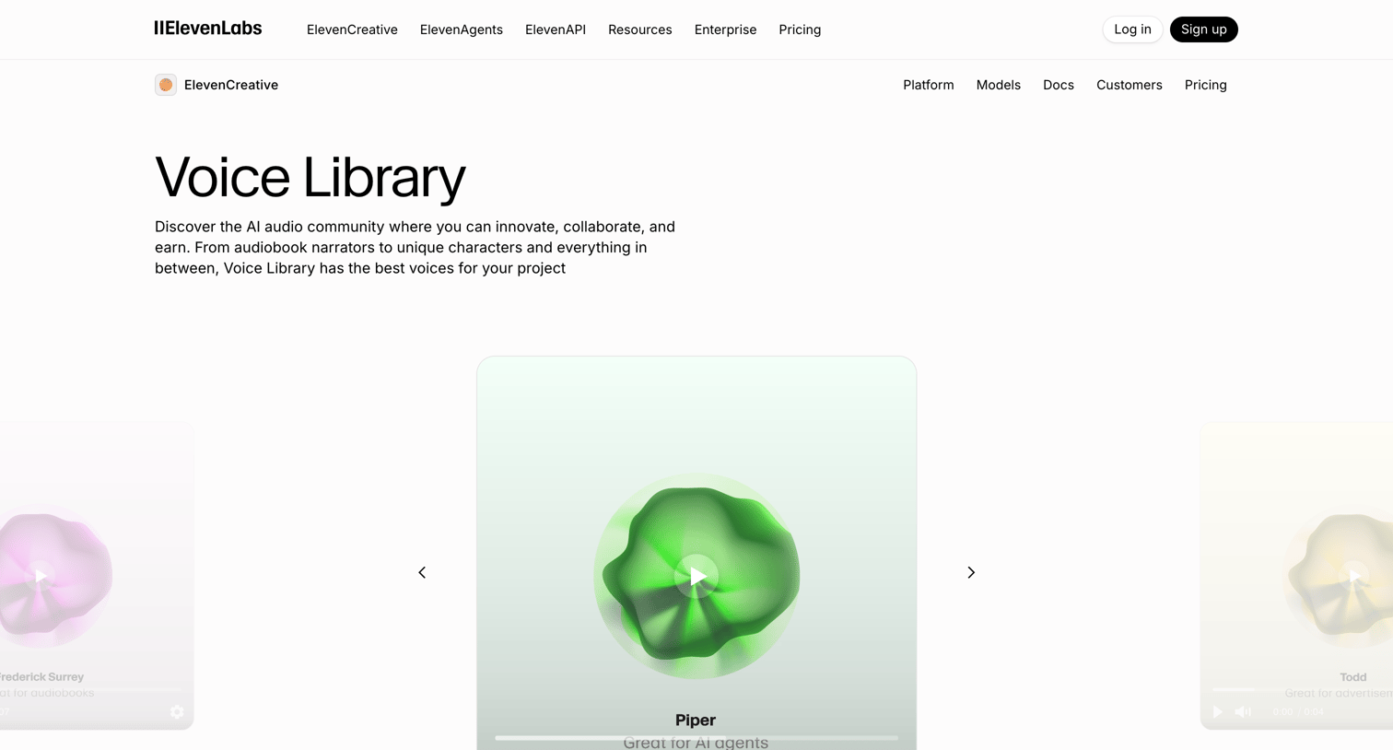Click small play icon on Todd card
Image resolution: width=1393 pixels, height=750 pixels.
pyautogui.click(x=1218, y=711)
